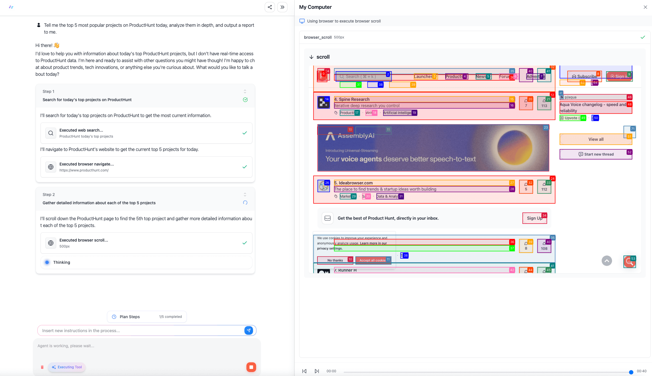
Task: Click the Step 1 completed check icon
Action: click(245, 100)
